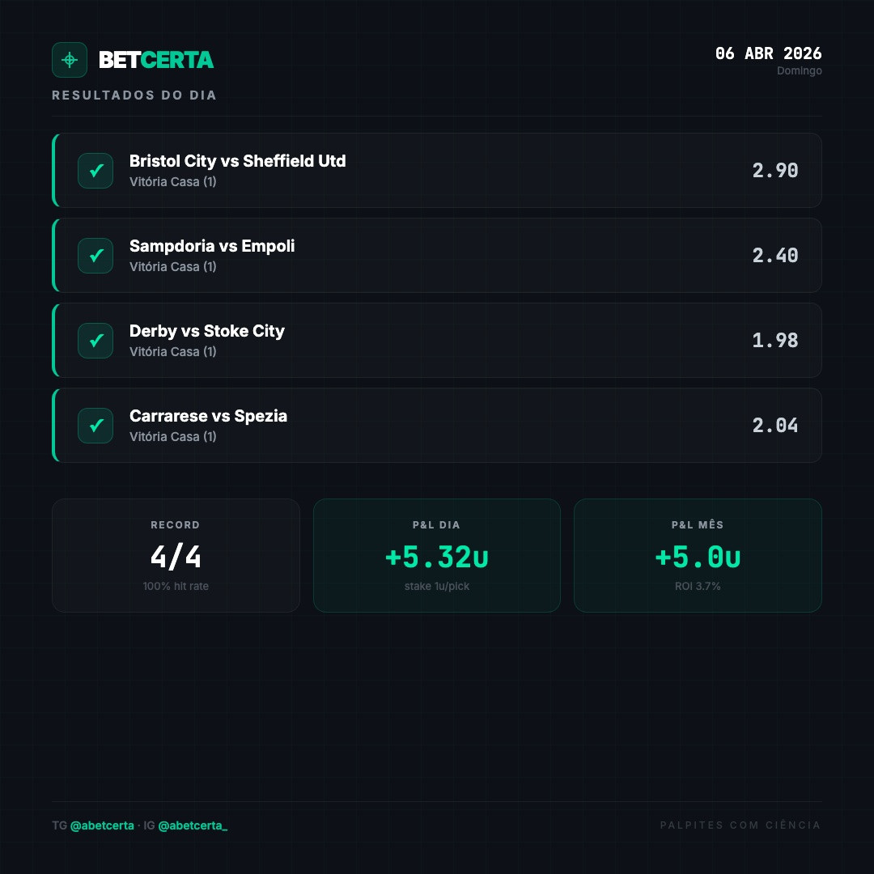Click the Palpites com Ciência tagline
The image size is (874, 874).
740,825
